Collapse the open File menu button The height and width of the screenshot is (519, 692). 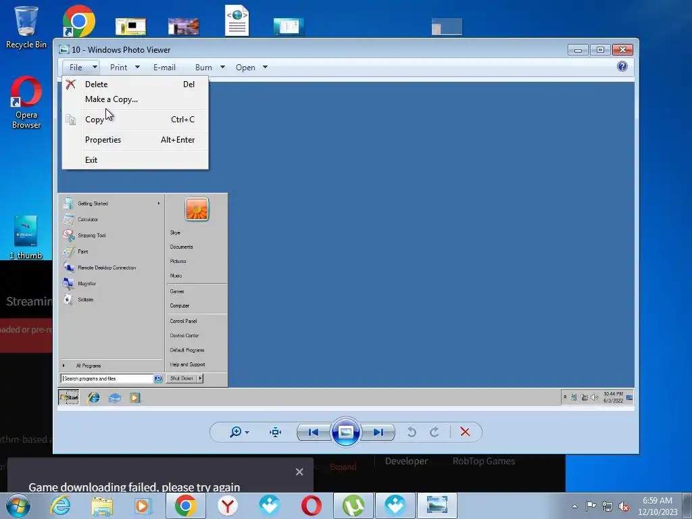(x=81, y=68)
